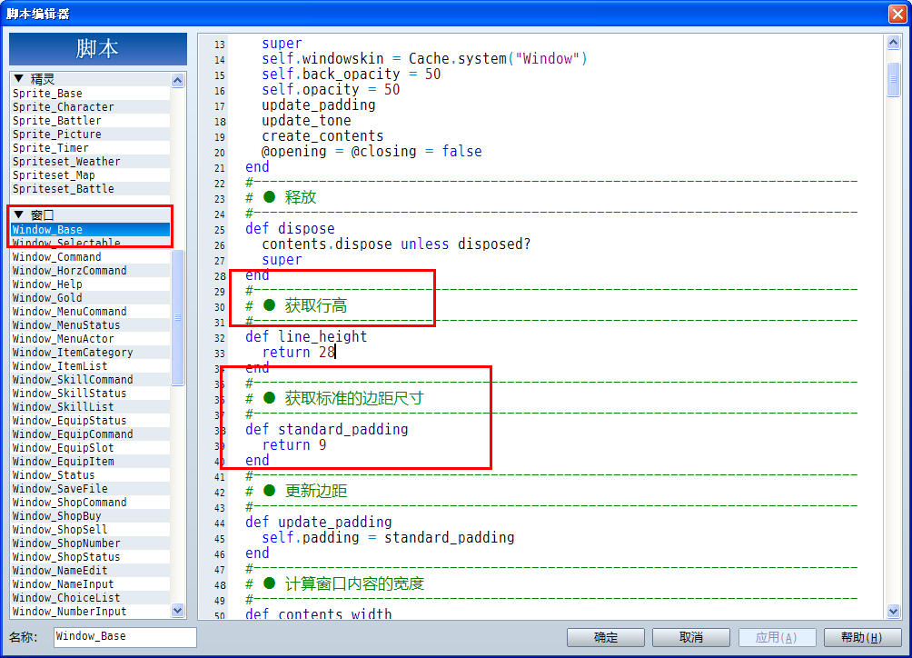
Task: Open the Sprite_Timer script
Action: pos(91,148)
